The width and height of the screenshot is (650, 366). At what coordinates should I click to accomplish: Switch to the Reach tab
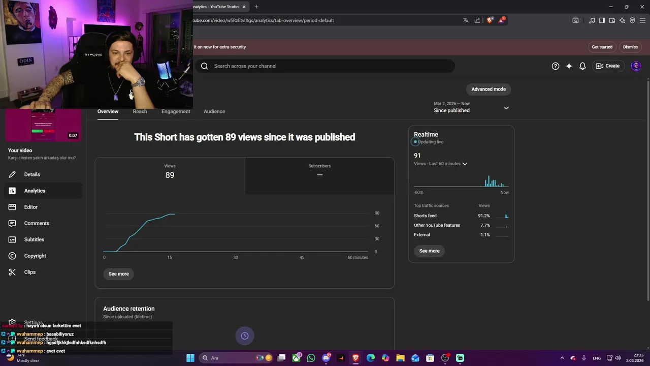[x=140, y=111]
